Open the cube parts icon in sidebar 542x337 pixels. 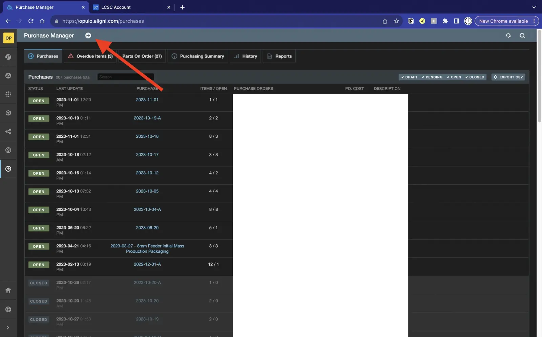click(x=8, y=113)
